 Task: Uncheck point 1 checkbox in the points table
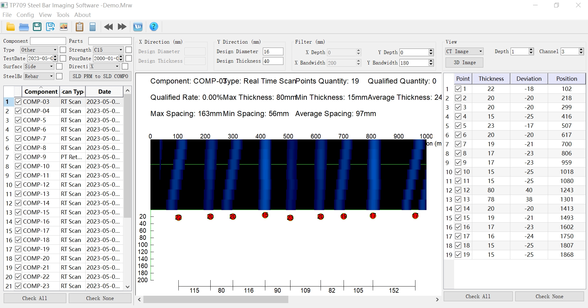(x=458, y=89)
